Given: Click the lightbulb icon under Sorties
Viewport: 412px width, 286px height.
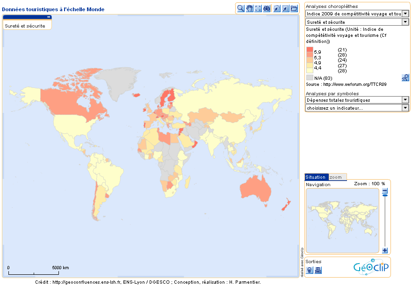Looking at the screenshot, I should [x=310, y=270].
